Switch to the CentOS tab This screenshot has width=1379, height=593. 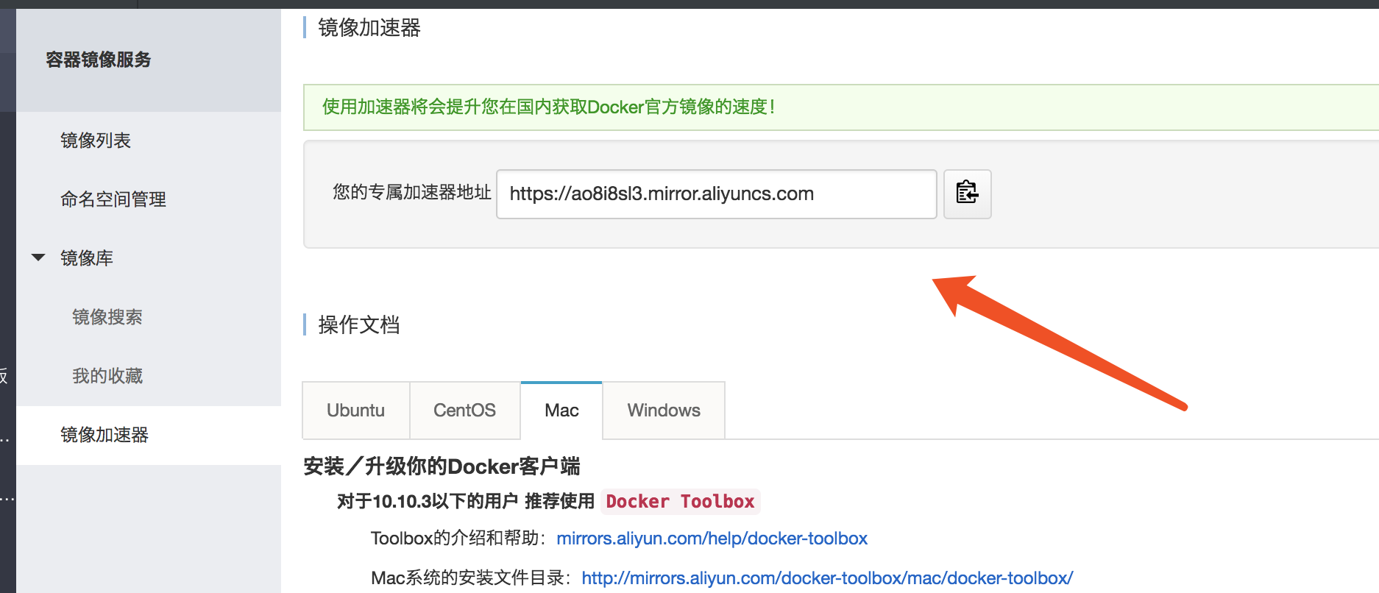465,411
